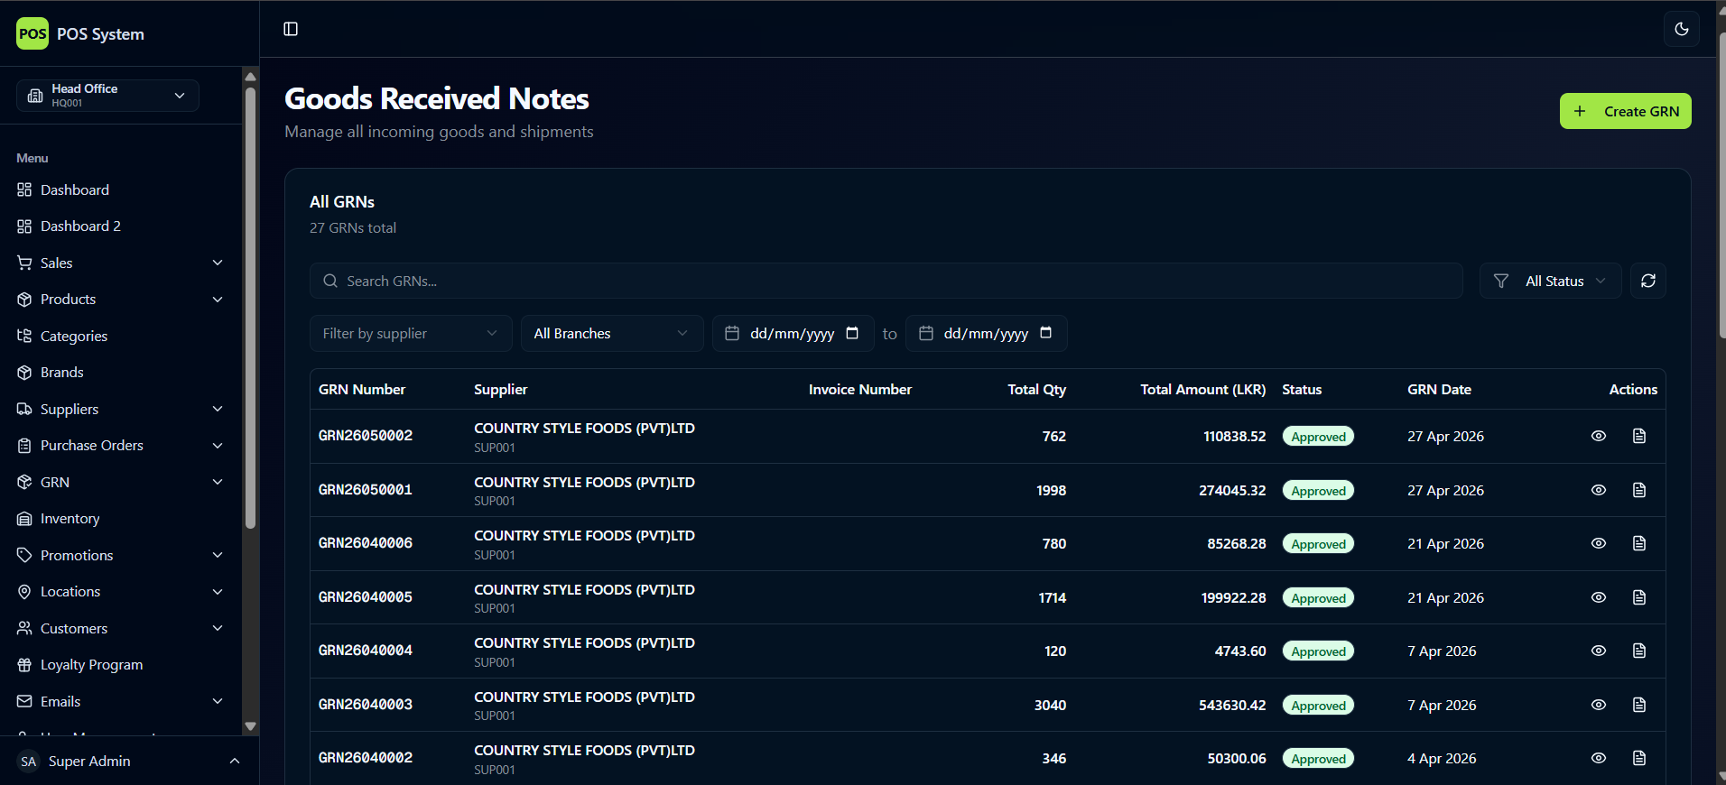Image resolution: width=1726 pixels, height=785 pixels.
Task: View GRN26040005 with eye icon
Action: (1598, 597)
